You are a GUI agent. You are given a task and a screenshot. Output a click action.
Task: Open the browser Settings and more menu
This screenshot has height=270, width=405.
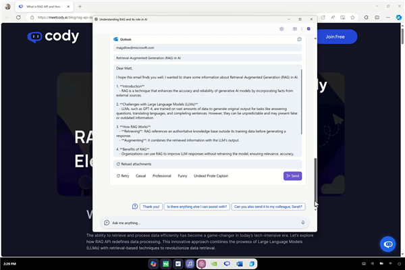coord(388,18)
